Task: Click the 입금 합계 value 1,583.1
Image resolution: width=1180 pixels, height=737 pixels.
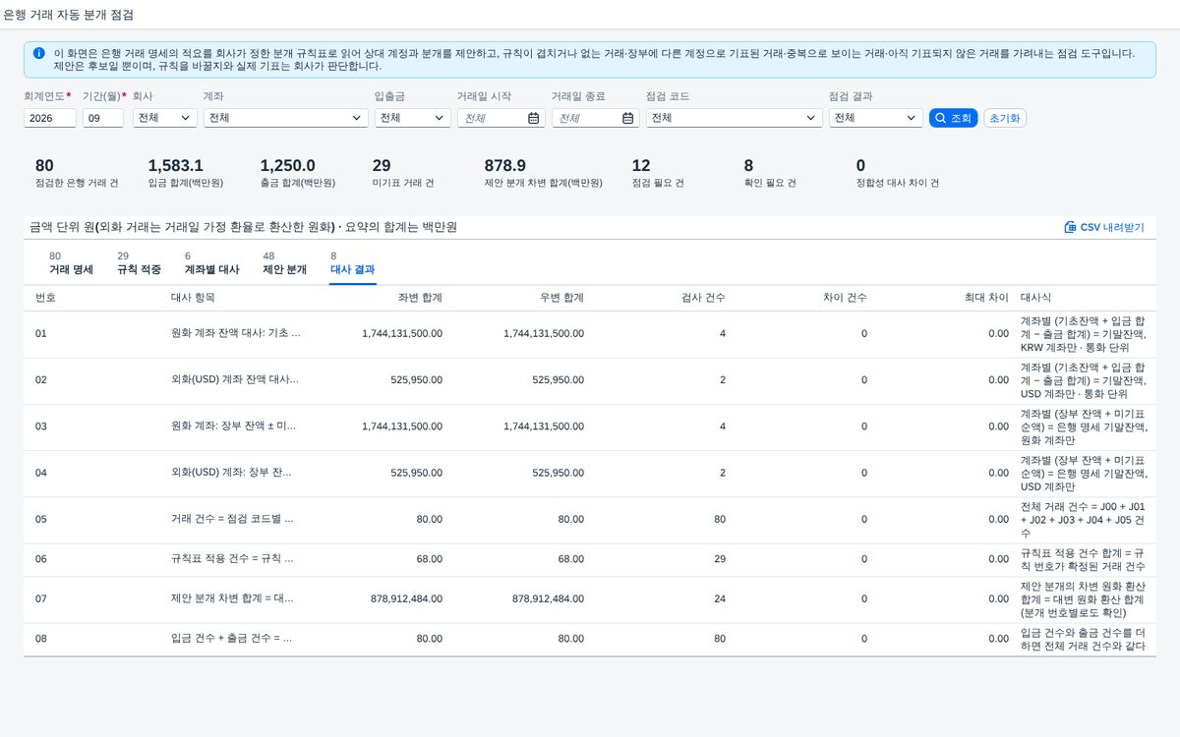Action: tap(176, 166)
